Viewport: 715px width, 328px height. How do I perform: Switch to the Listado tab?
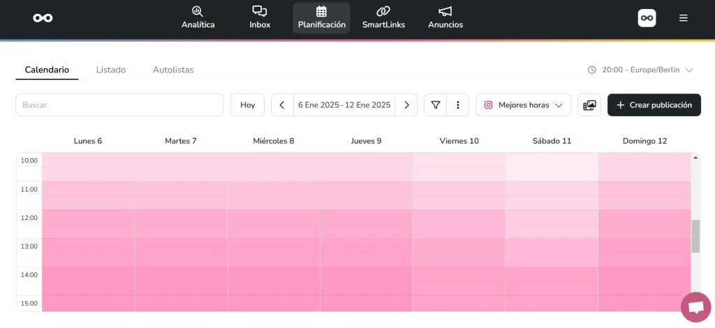pyautogui.click(x=111, y=70)
